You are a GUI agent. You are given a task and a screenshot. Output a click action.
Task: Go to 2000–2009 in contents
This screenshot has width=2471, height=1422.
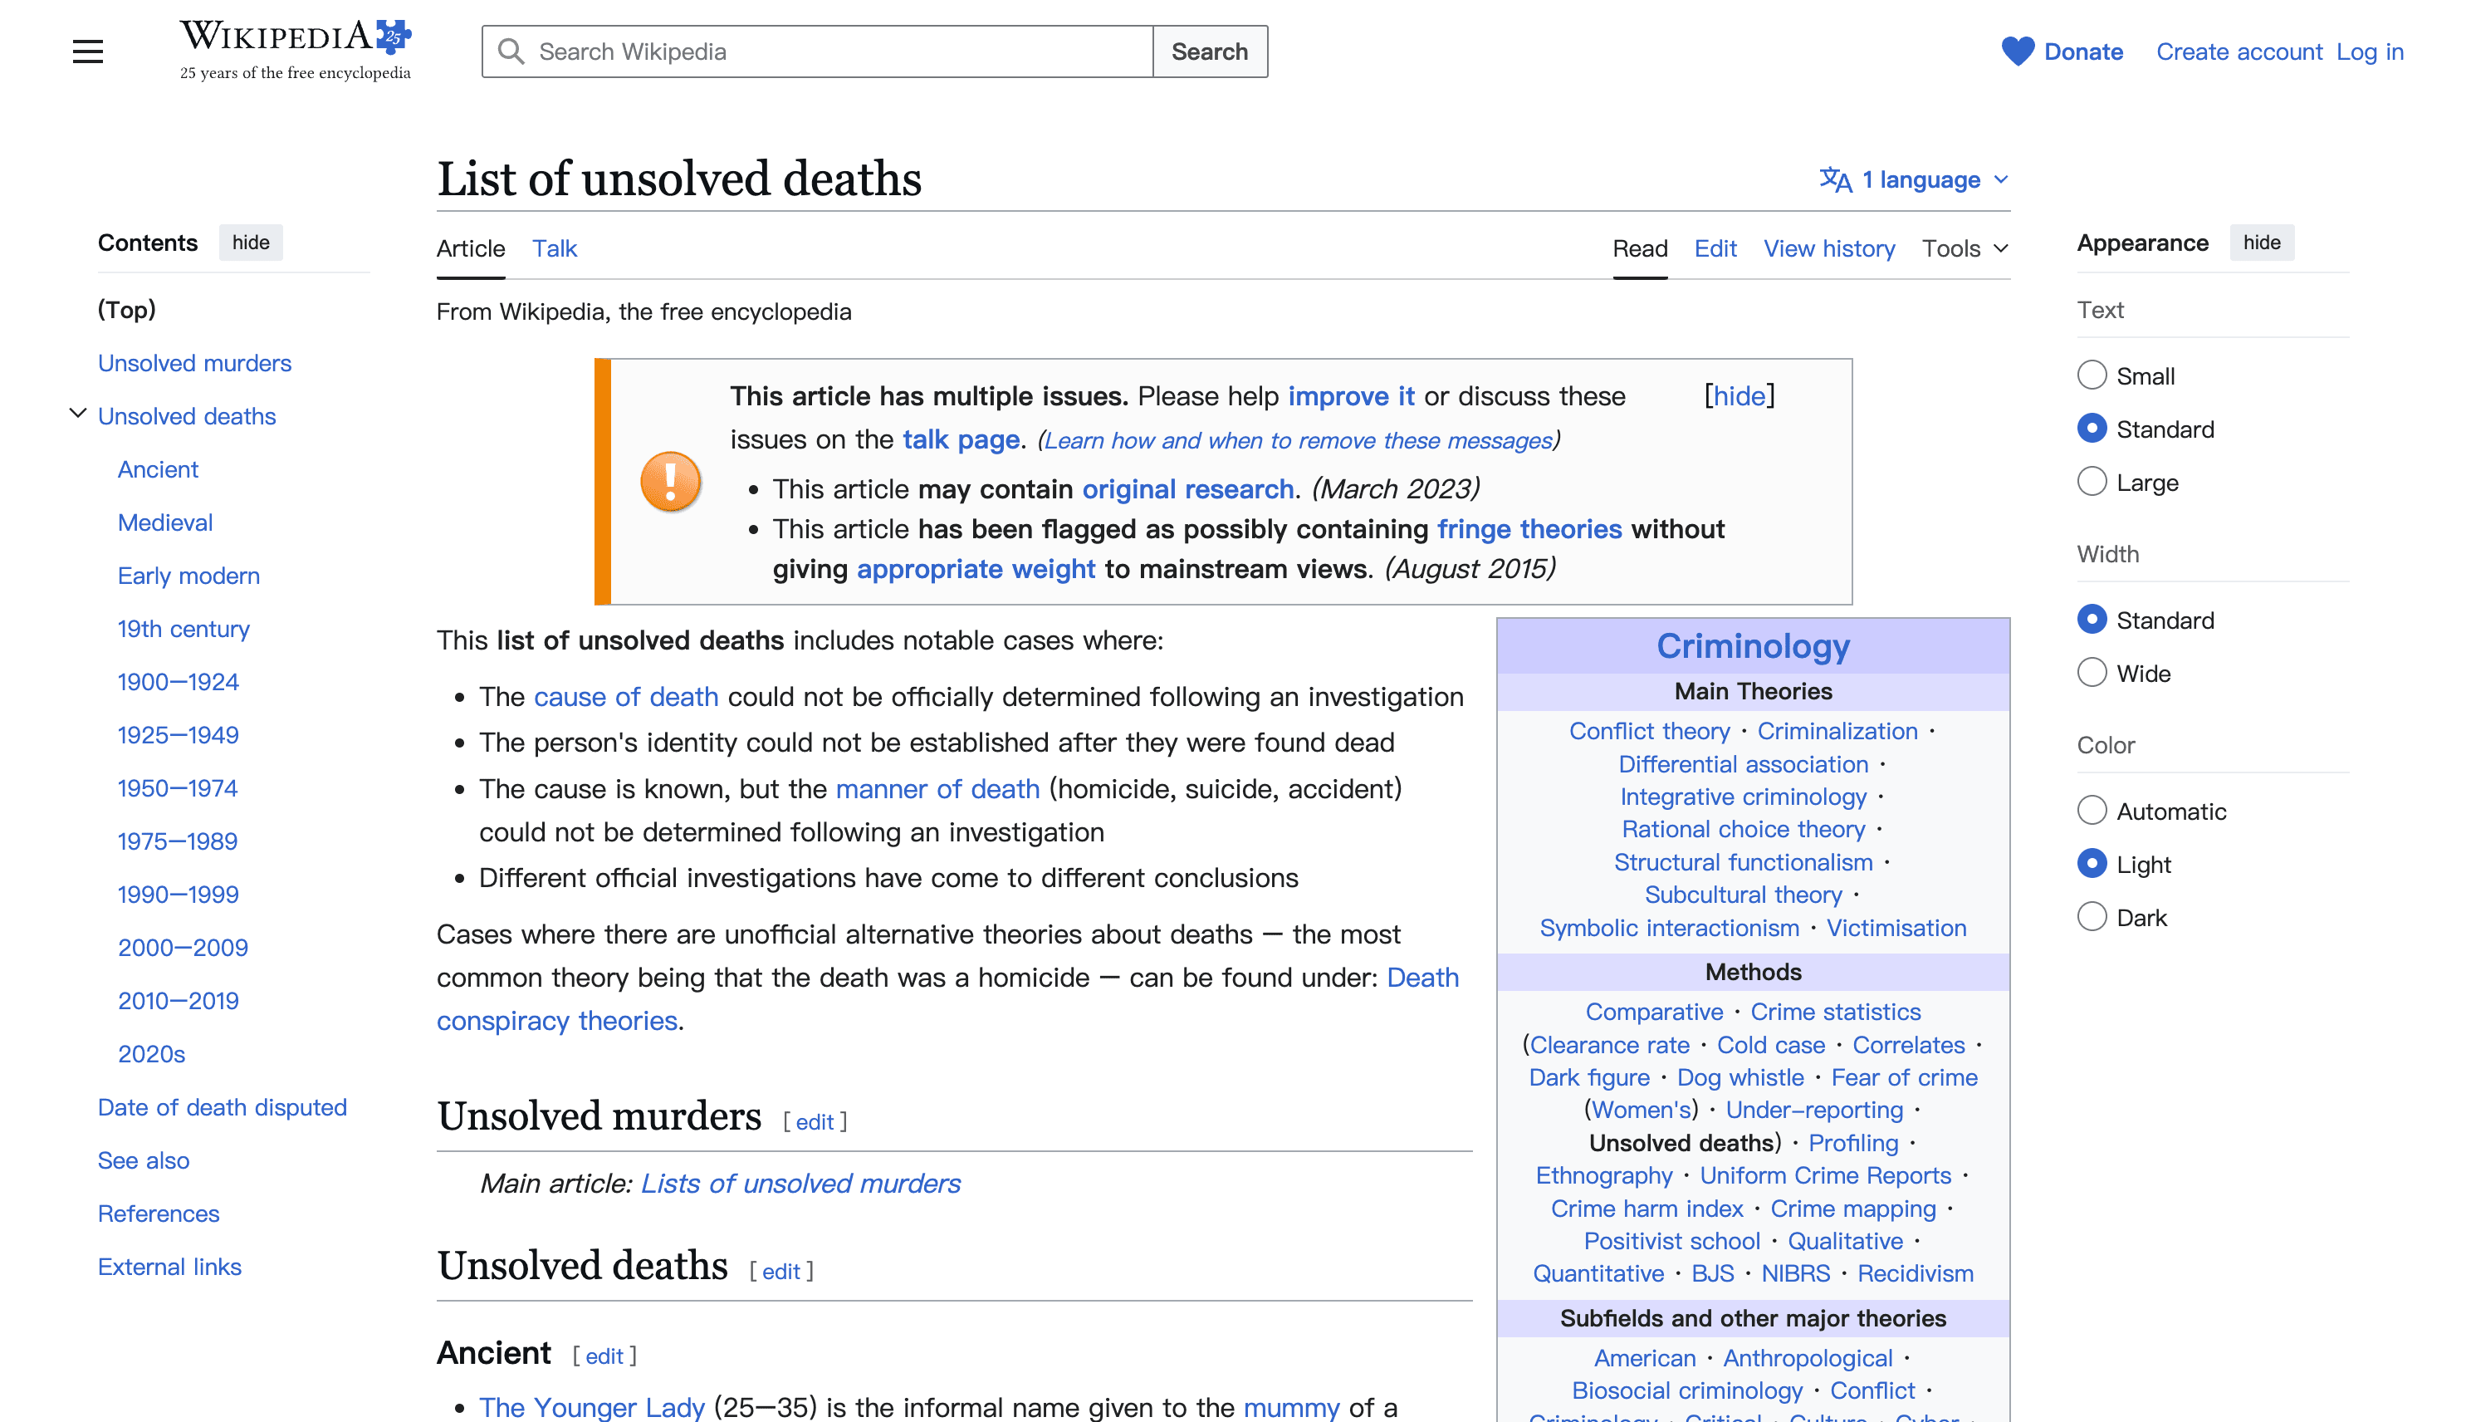(183, 948)
